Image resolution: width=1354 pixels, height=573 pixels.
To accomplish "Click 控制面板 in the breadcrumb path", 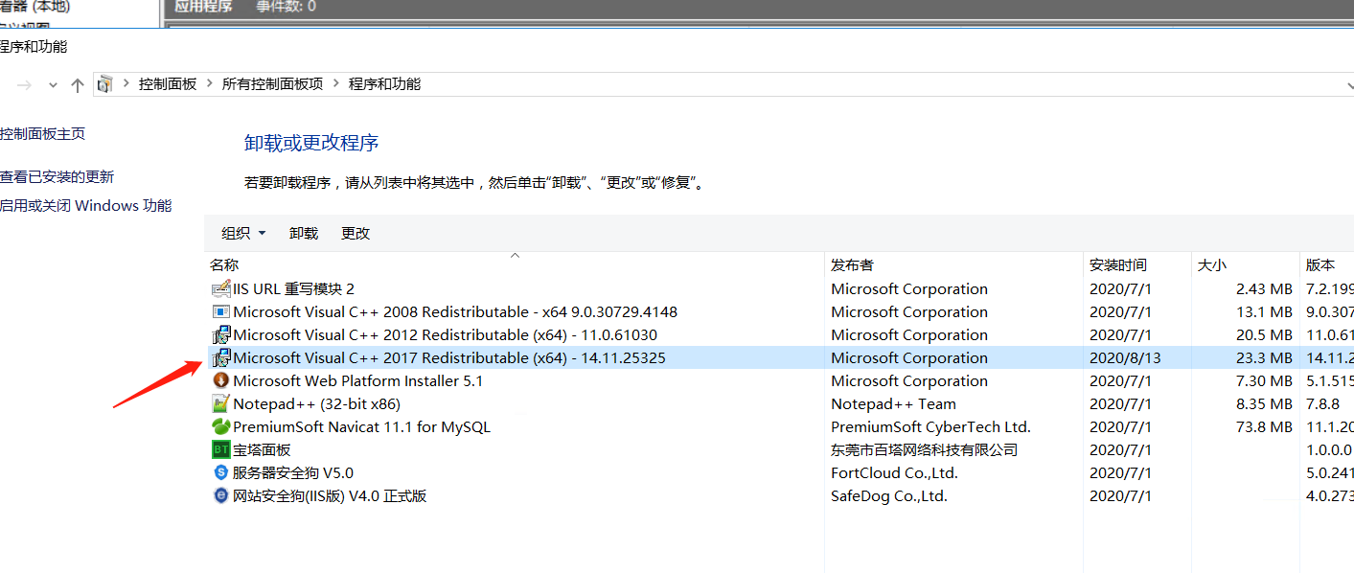I will point(168,84).
